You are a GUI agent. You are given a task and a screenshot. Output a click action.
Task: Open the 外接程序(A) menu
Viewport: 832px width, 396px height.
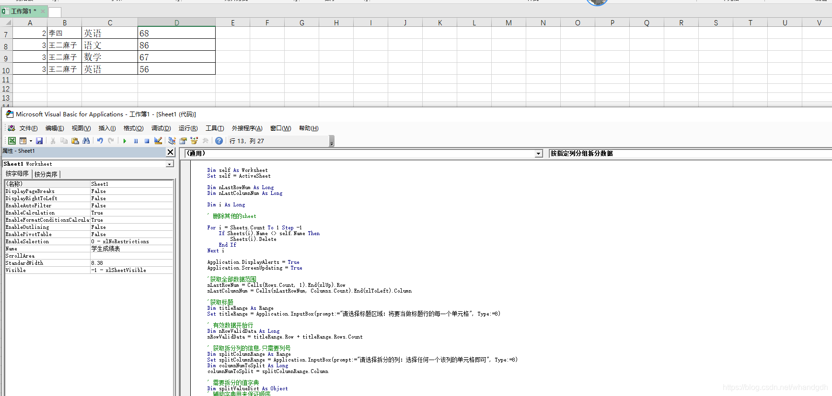[x=247, y=128]
